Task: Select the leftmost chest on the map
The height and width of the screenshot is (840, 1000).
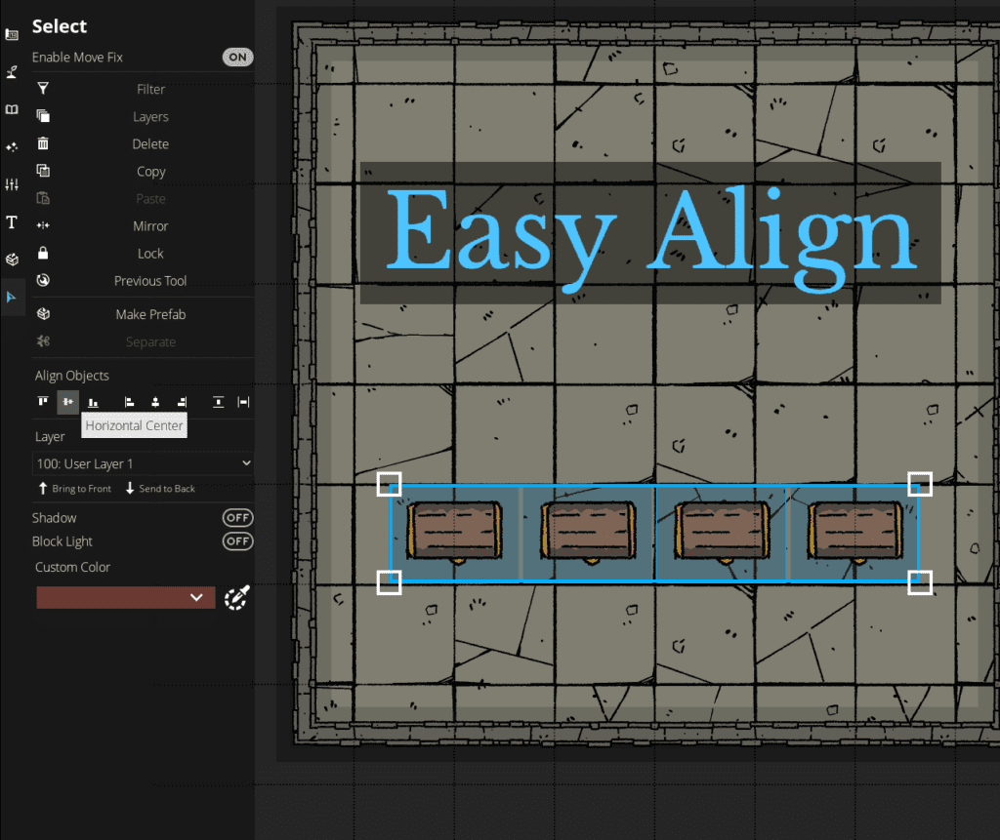Action: 454,532
